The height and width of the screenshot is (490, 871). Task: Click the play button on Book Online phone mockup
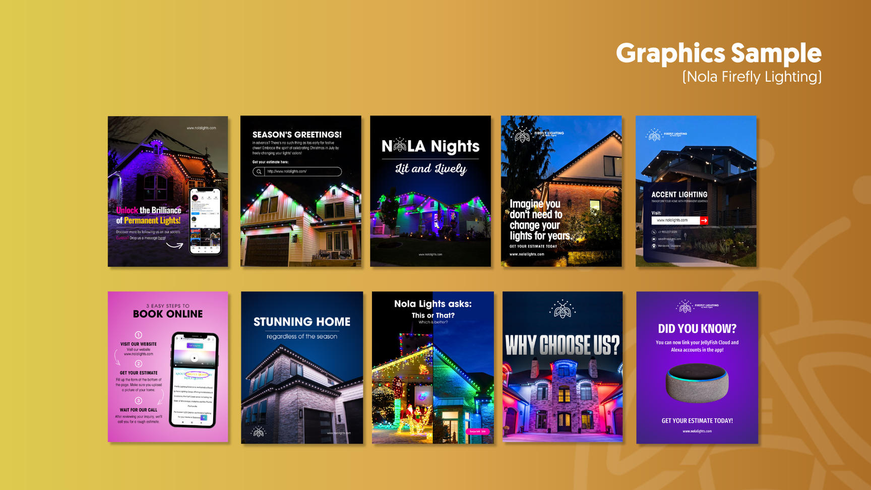(x=195, y=358)
